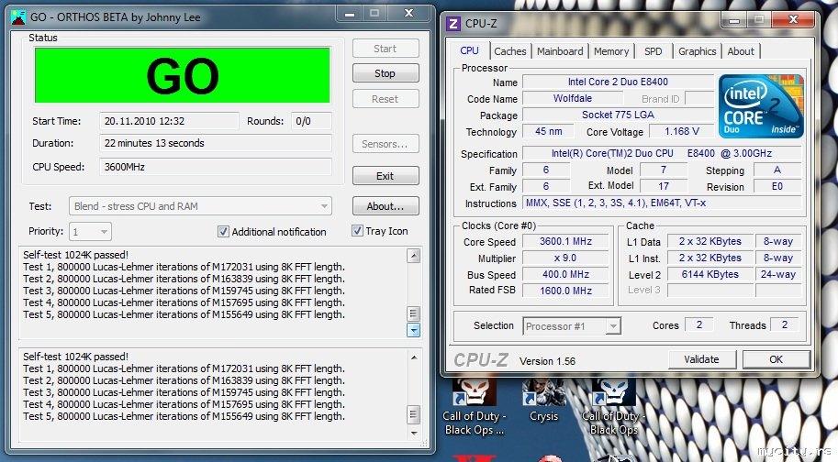Click the 24-way cache associativity value
The height and width of the screenshot is (462, 838).
(x=778, y=274)
